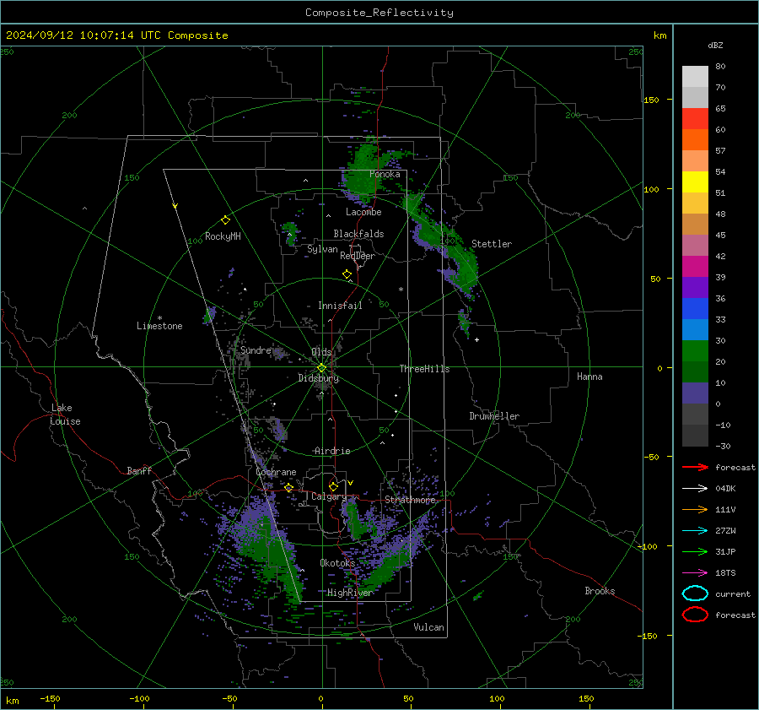Click the Sylvan label on the map
The height and width of the screenshot is (710, 759).
coord(322,249)
